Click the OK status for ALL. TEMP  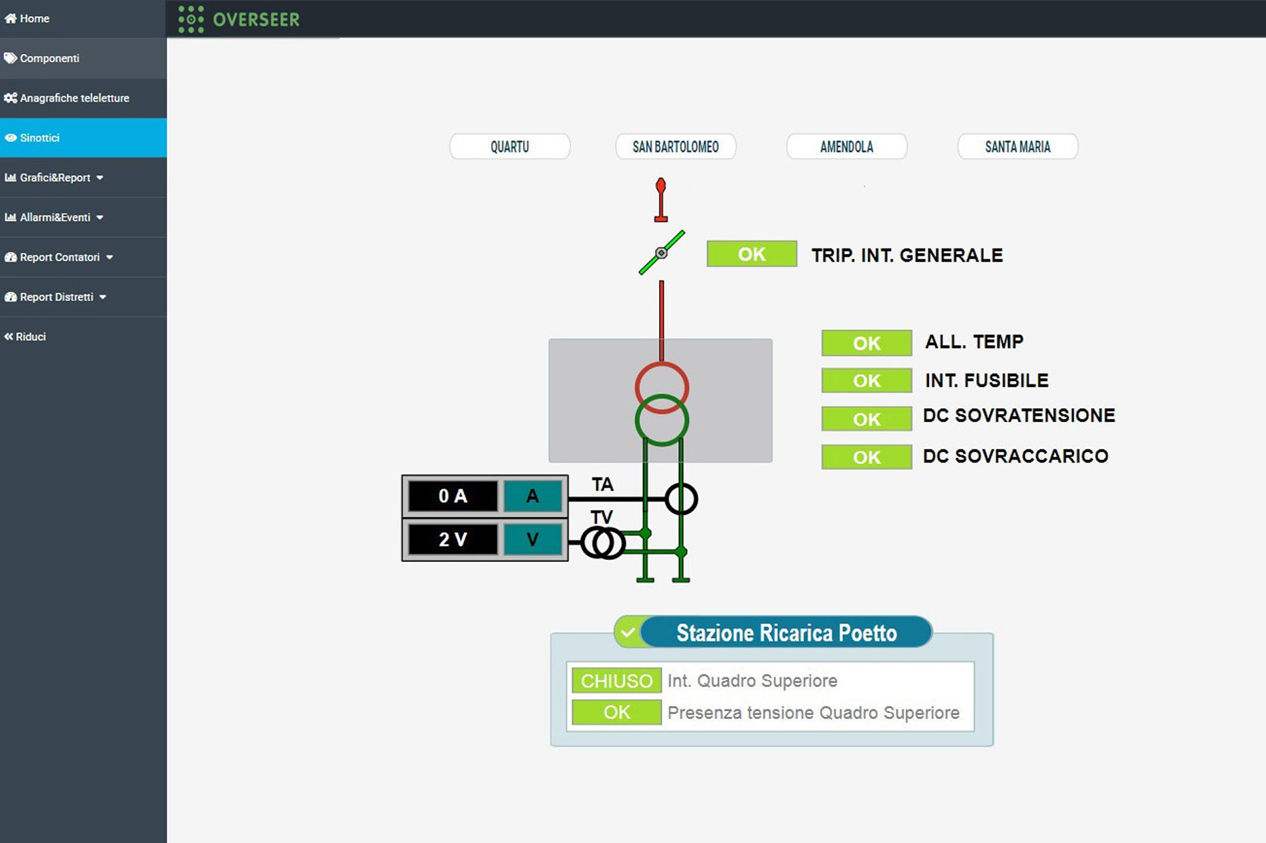point(867,343)
